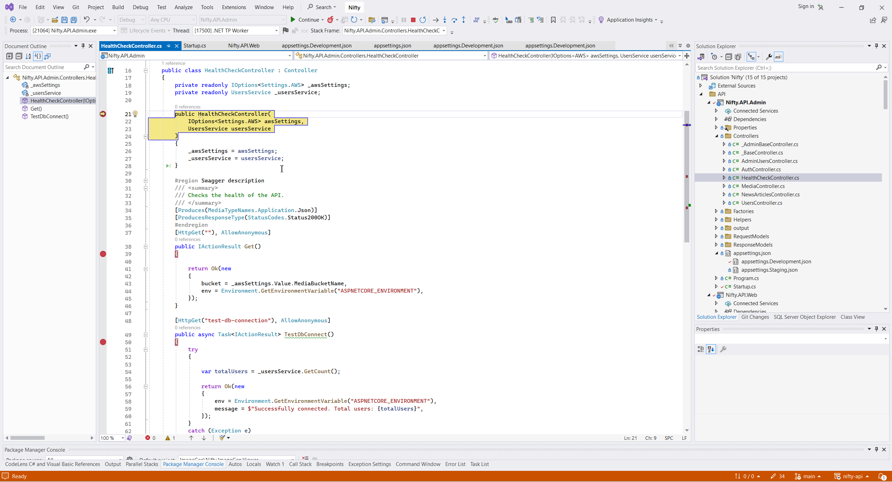The height and width of the screenshot is (482, 892).
Task: Disable the breakpoint on line 50
Action: click(x=103, y=342)
